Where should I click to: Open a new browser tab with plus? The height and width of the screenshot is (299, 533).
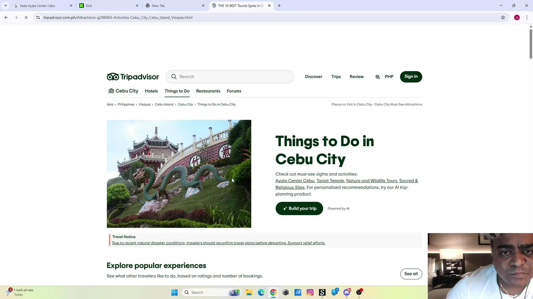click(x=279, y=6)
